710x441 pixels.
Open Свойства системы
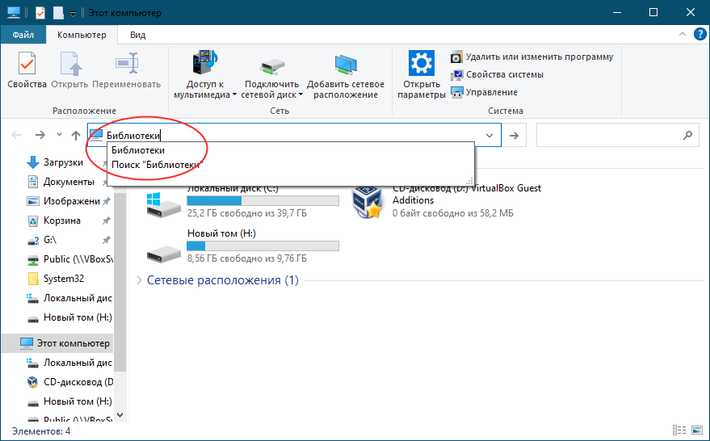tap(498, 74)
